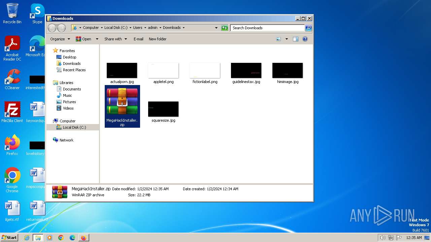Viewport: 431px width, 242px height.
Task: Click the volume speaker tray icon
Action: (x=383, y=238)
